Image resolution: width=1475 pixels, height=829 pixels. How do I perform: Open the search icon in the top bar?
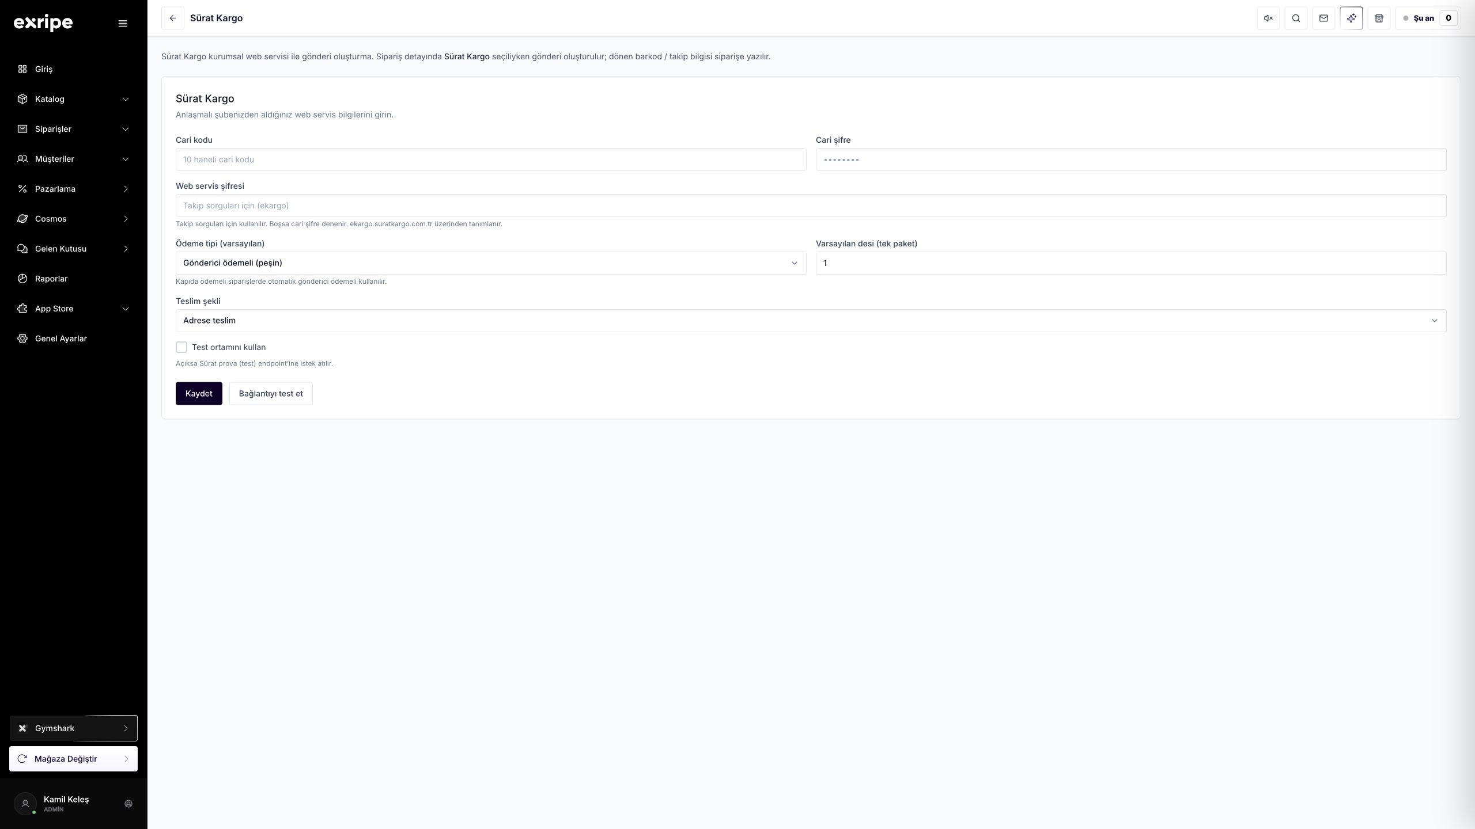click(x=1296, y=18)
